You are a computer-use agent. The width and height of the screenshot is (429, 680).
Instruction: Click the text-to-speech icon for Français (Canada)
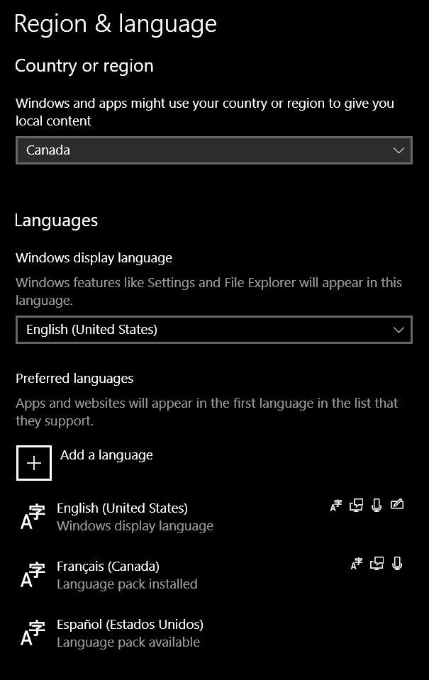pyautogui.click(x=377, y=564)
